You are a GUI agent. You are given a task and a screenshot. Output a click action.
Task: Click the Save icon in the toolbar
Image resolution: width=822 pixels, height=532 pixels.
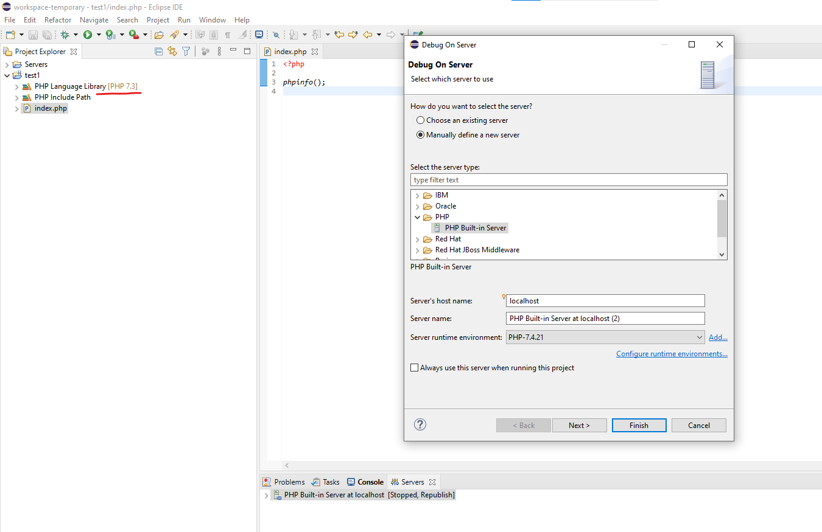click(33, 34)
